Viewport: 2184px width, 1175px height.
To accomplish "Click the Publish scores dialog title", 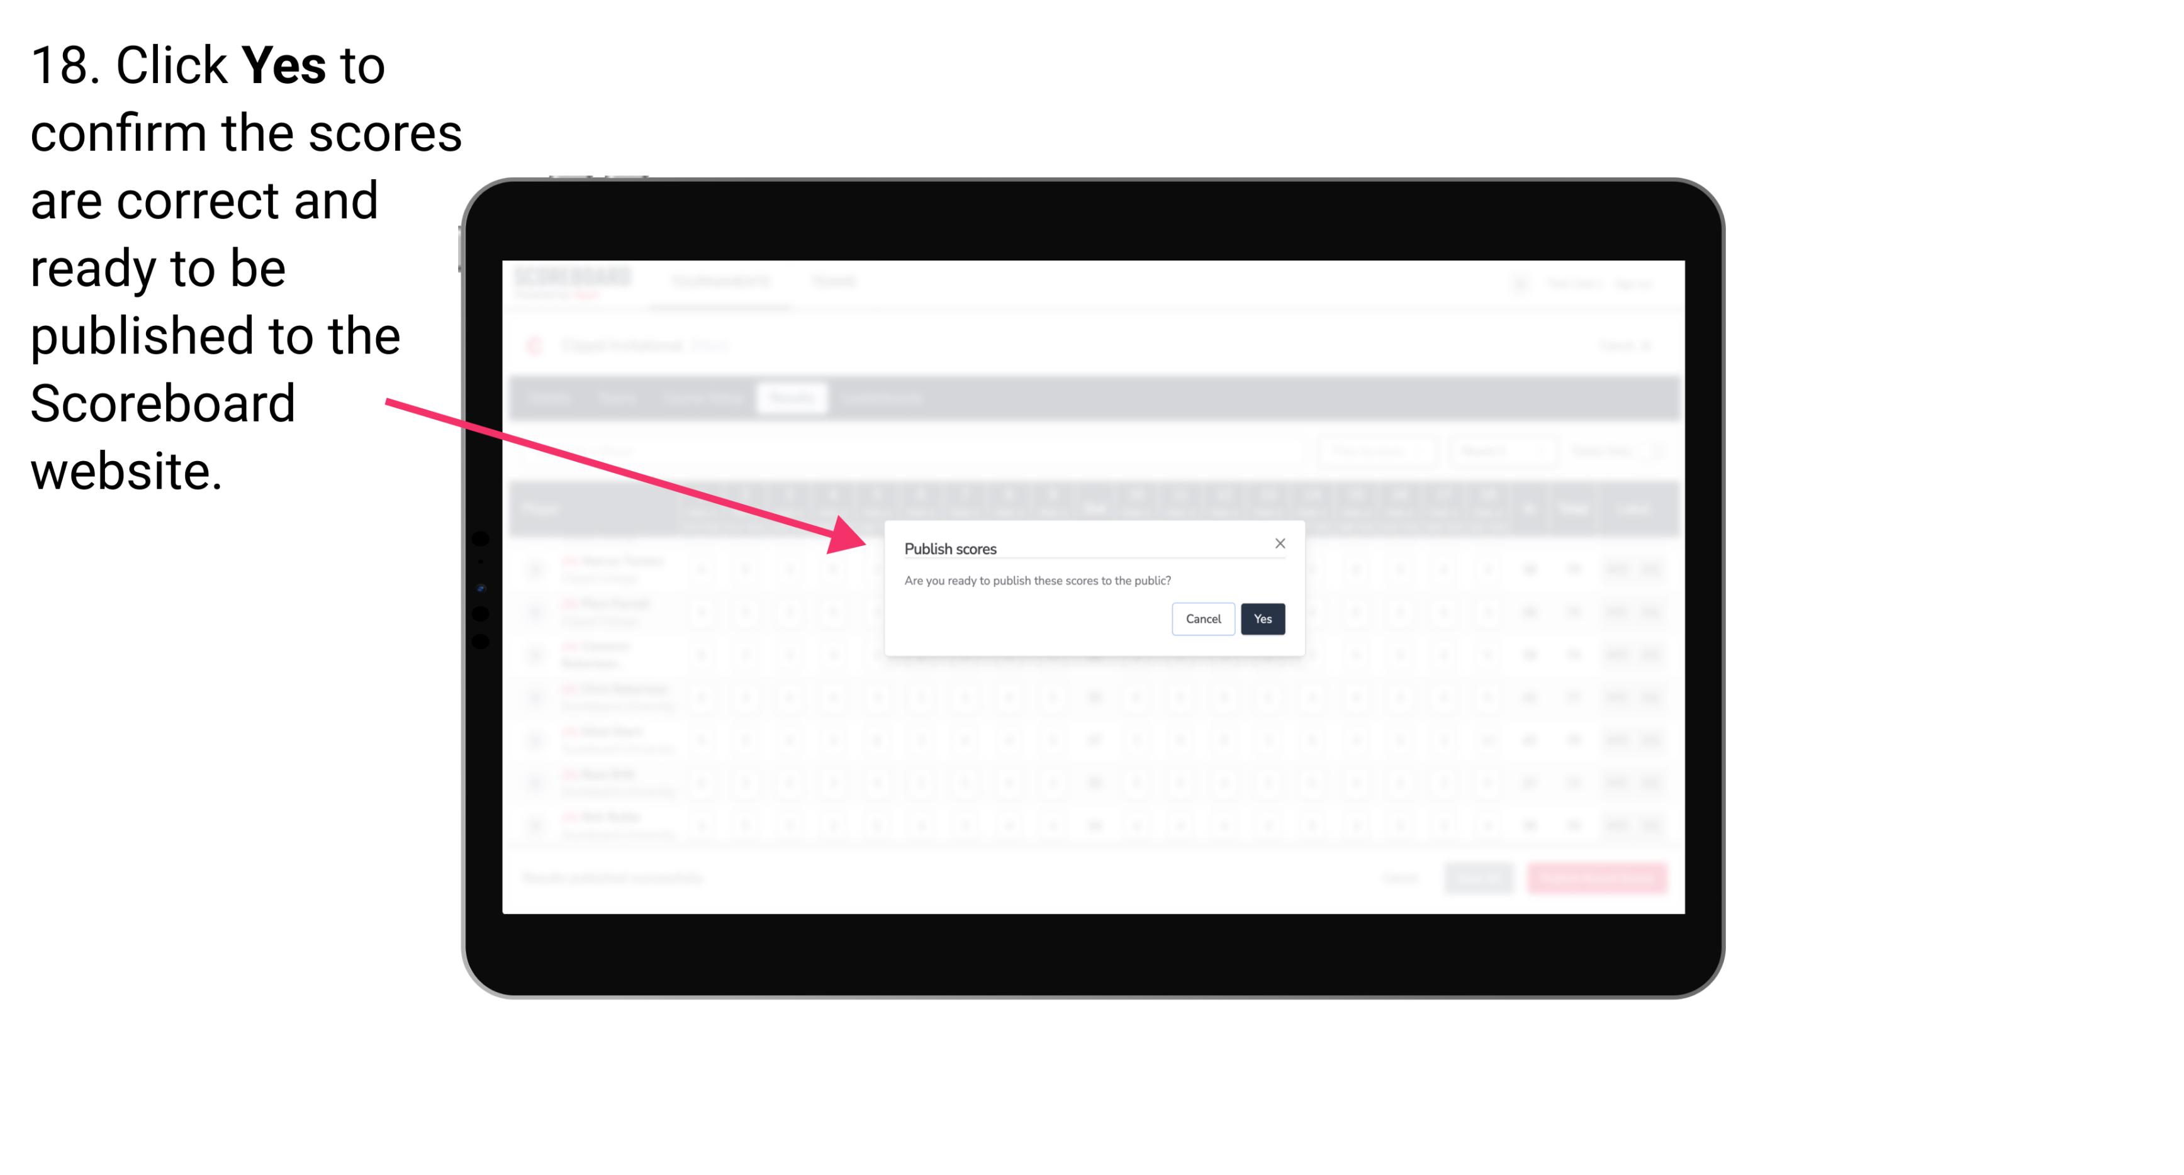I will (x=951, y=547).
